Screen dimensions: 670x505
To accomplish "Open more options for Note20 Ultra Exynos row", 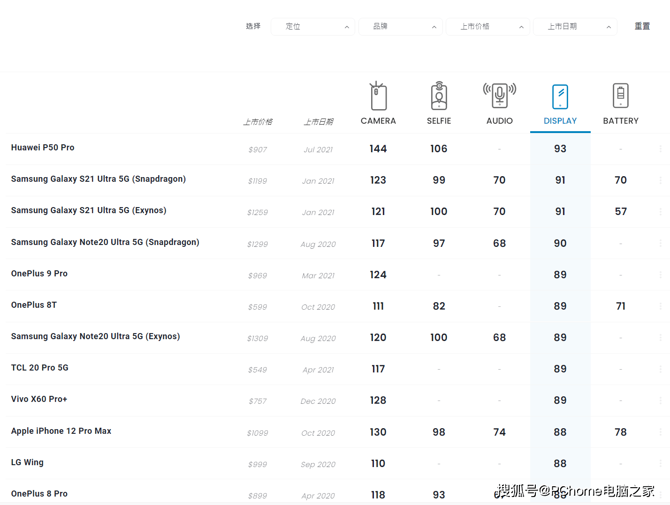I will click(x=660, y=337).
